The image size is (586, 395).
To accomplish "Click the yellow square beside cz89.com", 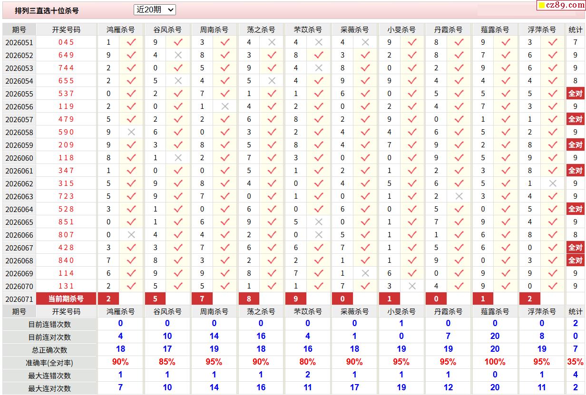I will tap(541, 6).
